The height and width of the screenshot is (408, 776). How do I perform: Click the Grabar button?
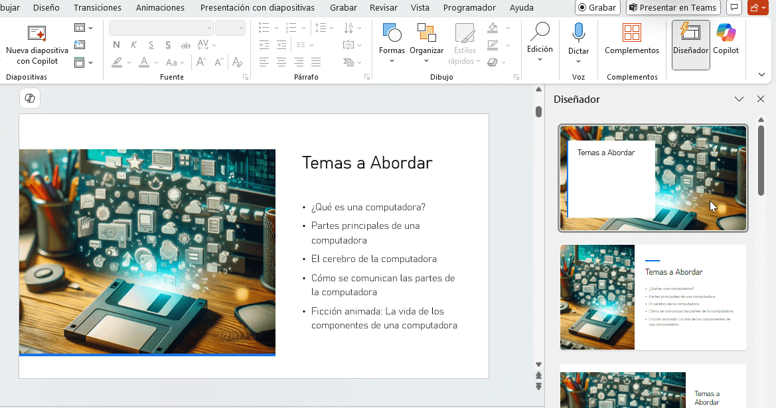(597, 8)
